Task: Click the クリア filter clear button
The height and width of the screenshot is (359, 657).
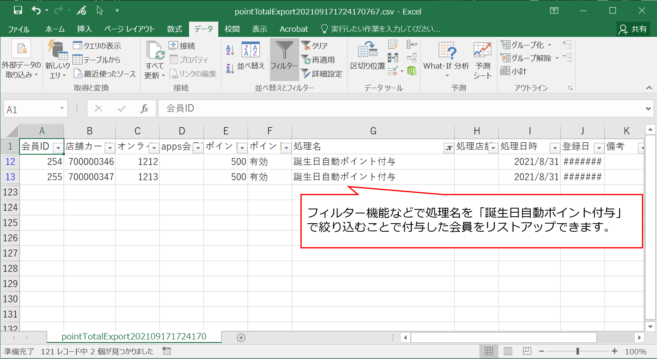Action: pyautogui.click(x=315, y=46)
